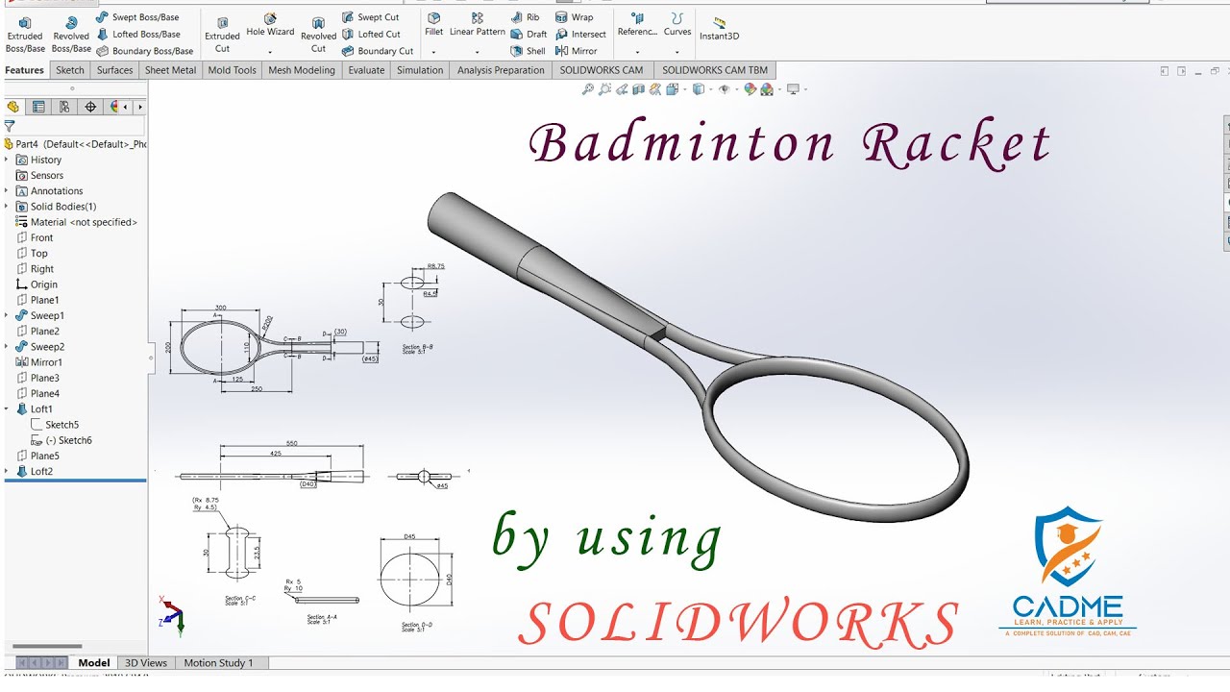Open the Section View tool

(639, 89)
